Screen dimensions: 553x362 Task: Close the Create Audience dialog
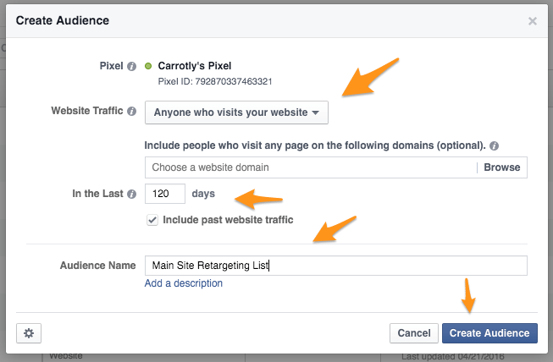(533, 21)
